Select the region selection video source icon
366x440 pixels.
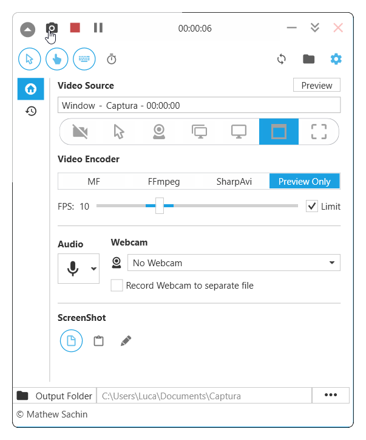coord(319,132)
